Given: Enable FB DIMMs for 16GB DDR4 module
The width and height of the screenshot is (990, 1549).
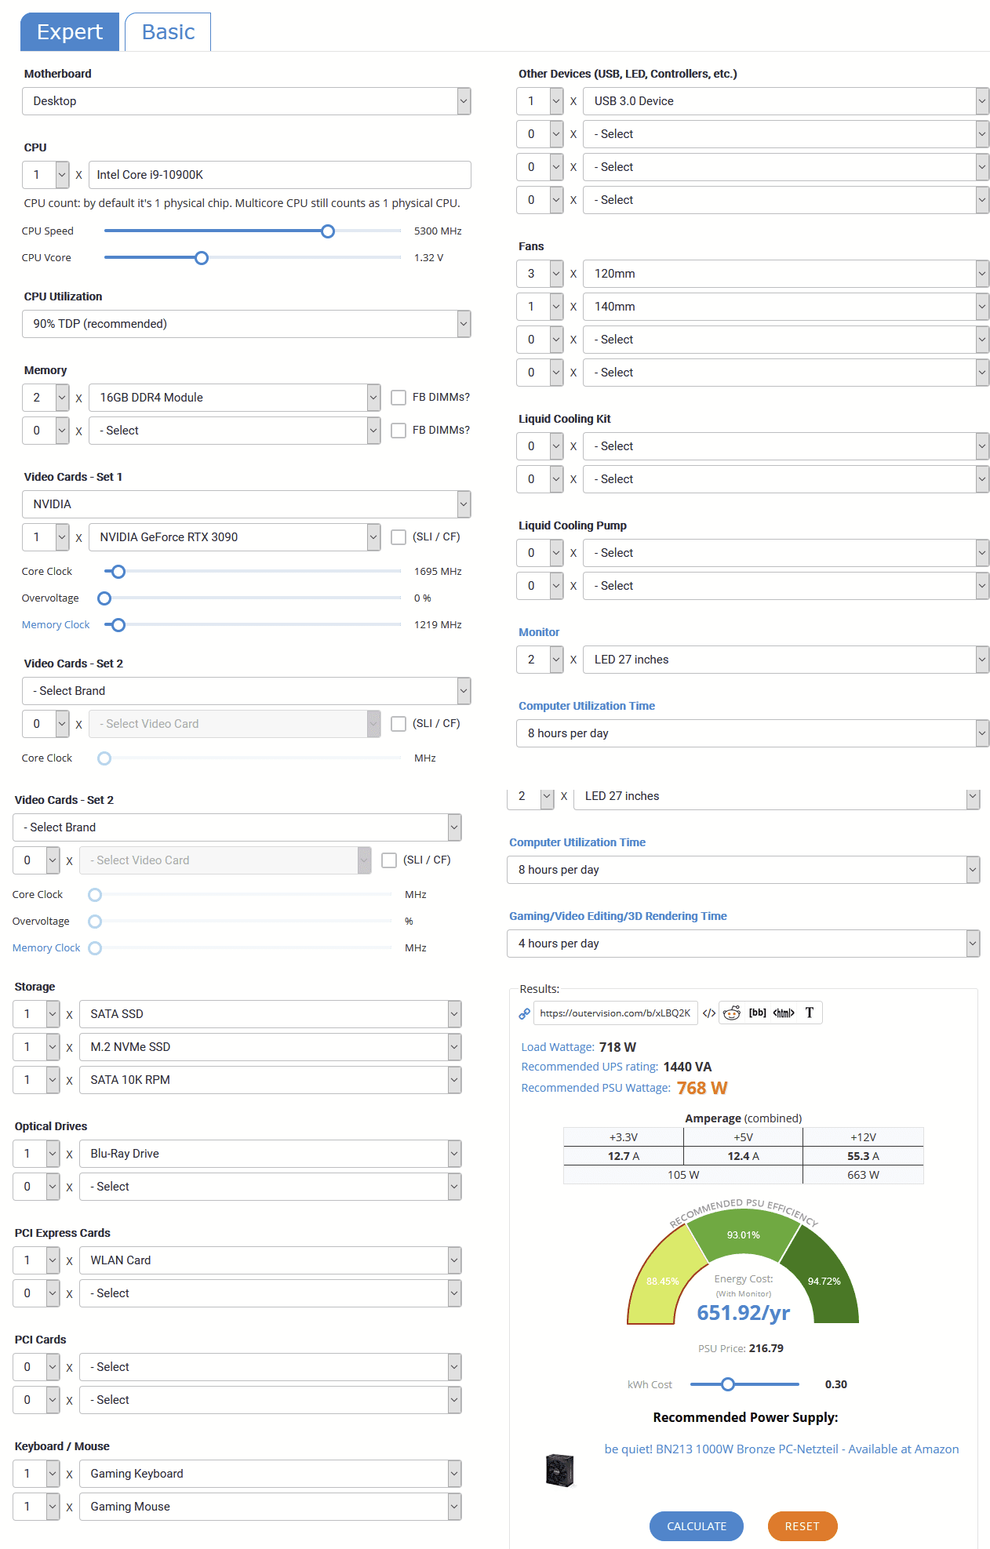Looking at the screenshot, I should tap(399, 398).
